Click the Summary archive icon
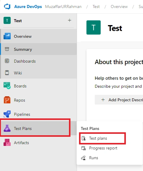Viewport: 143px width, 171px height. coord(7,49)
